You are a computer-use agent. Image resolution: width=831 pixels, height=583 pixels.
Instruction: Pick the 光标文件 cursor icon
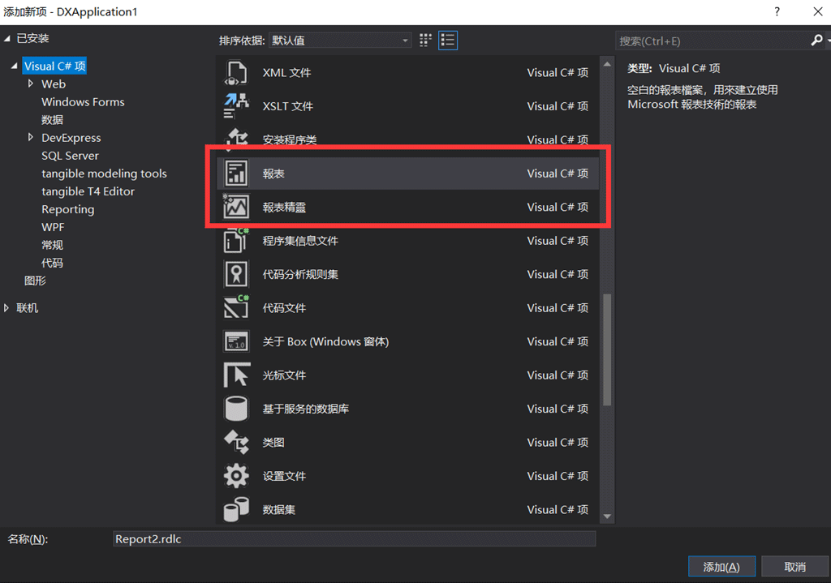(x=236, y=375)
